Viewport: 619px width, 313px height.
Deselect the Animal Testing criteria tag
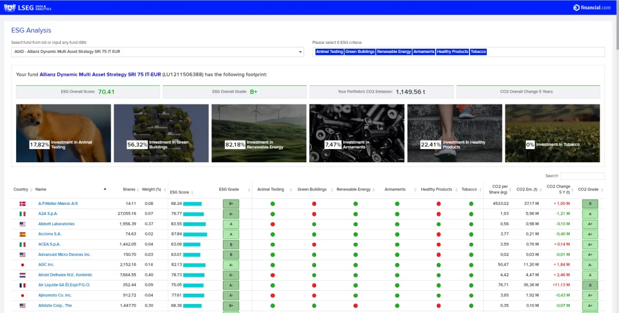329,52
